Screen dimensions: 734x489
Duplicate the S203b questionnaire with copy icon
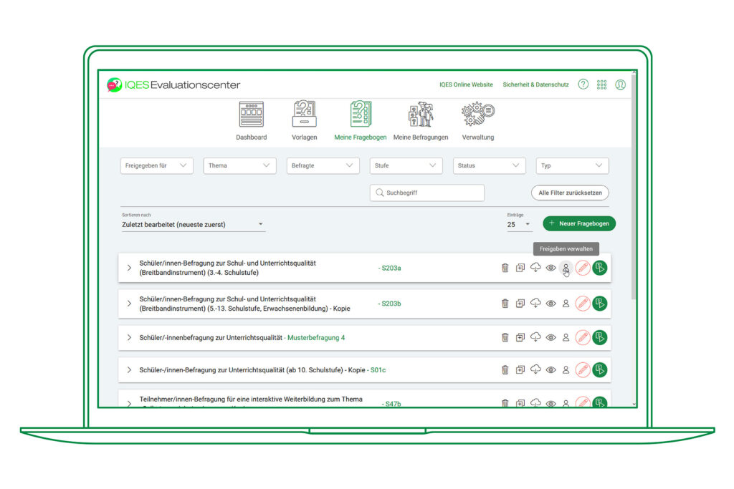[x=520, y=303]
